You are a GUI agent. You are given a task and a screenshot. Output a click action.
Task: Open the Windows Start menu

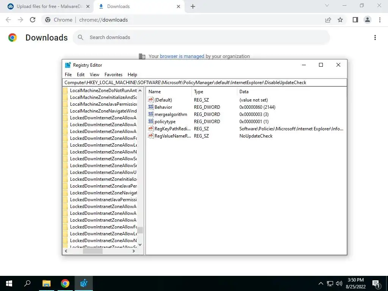click(9, 283)
